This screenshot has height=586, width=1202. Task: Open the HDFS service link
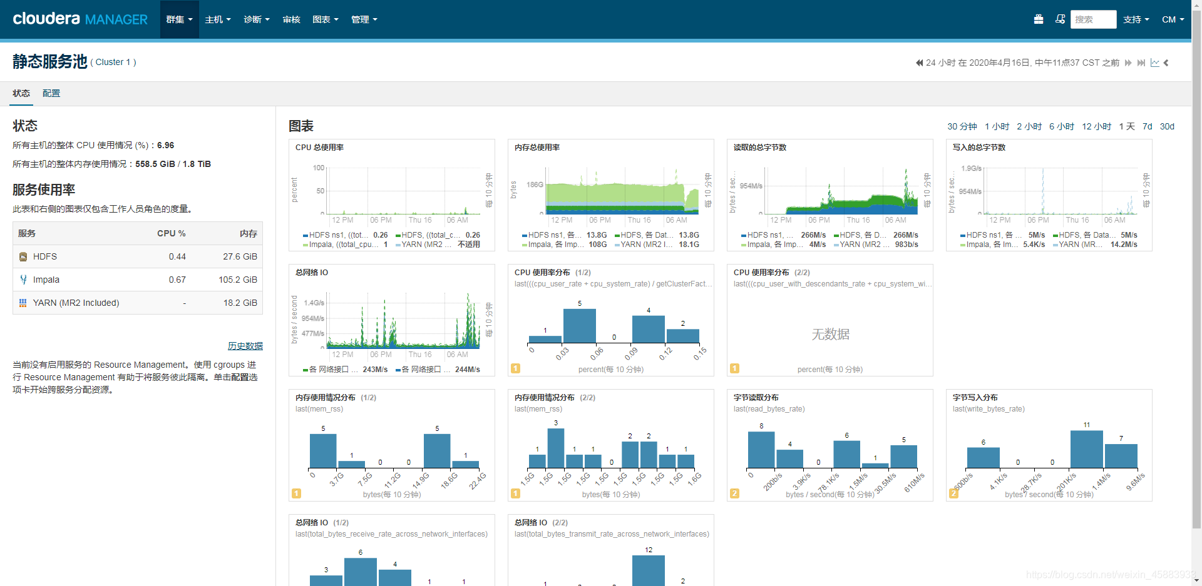click(45, 256)
